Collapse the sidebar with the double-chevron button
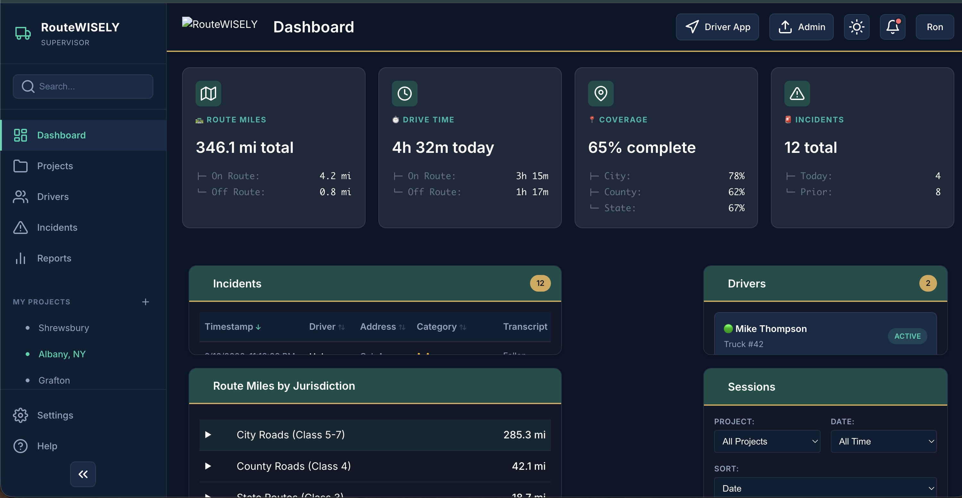The height and width of the screenshot is (498, 962). 83,474
